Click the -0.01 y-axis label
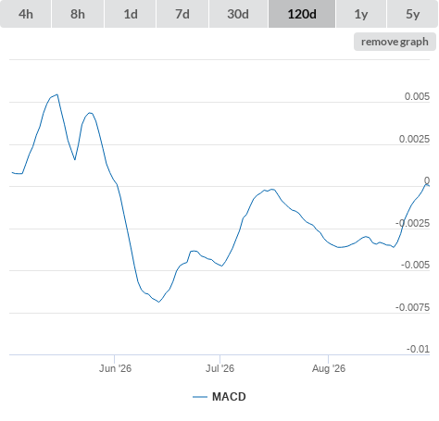The width and height of the screenshot is (439, 421). [418, 349]
